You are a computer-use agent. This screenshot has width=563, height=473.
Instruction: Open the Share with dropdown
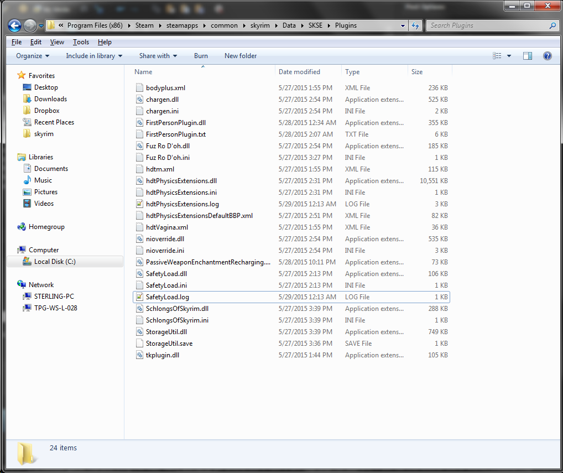(158, 56)
